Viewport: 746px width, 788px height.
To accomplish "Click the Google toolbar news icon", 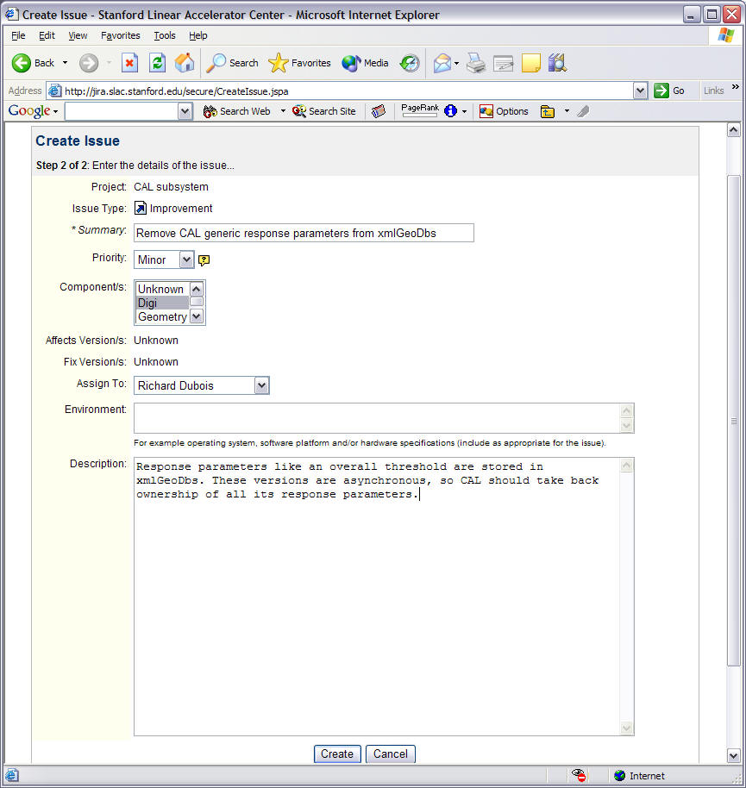I will [379, 111].
